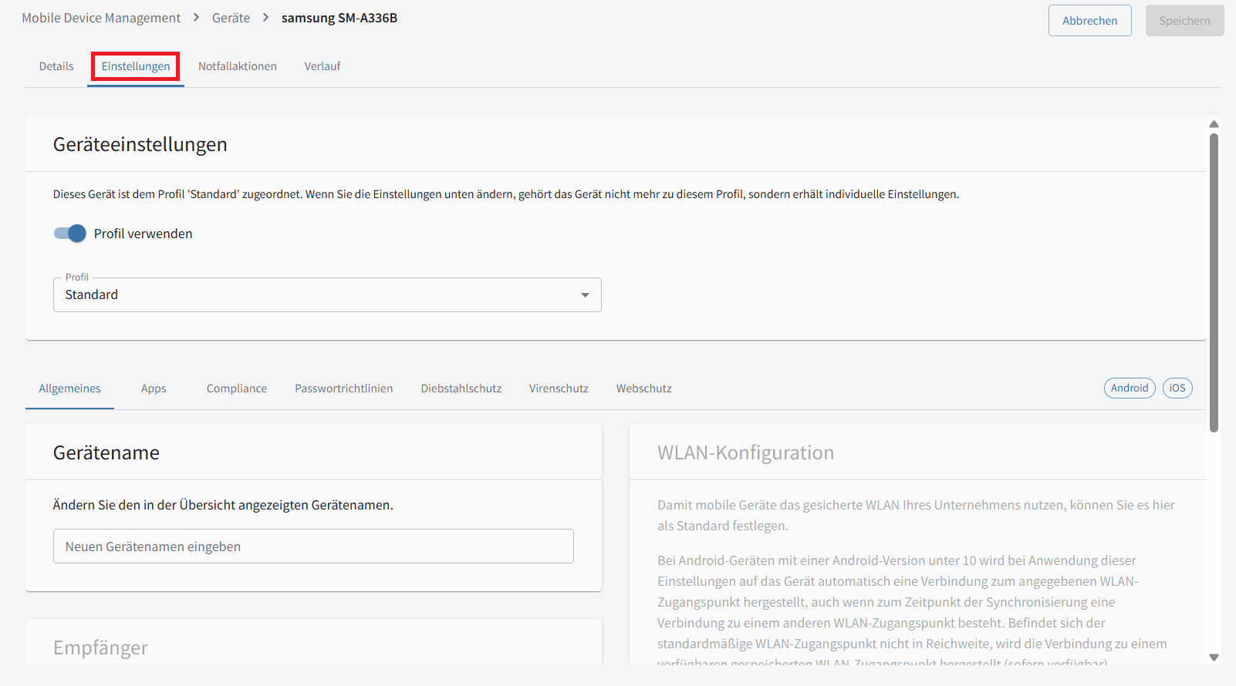Select the Einstellungen tab
Viewport: 1236px width, 686px height.
[x=136, y=66]
